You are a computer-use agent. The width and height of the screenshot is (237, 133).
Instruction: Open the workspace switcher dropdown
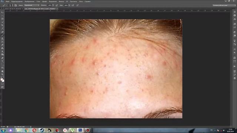(224, 5)
